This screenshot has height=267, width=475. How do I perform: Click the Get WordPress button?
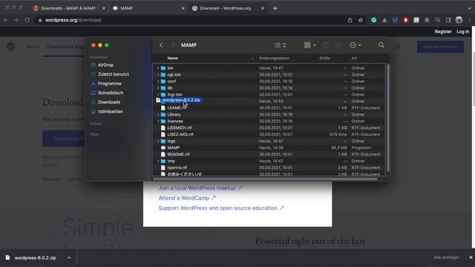tap(440, 47)
